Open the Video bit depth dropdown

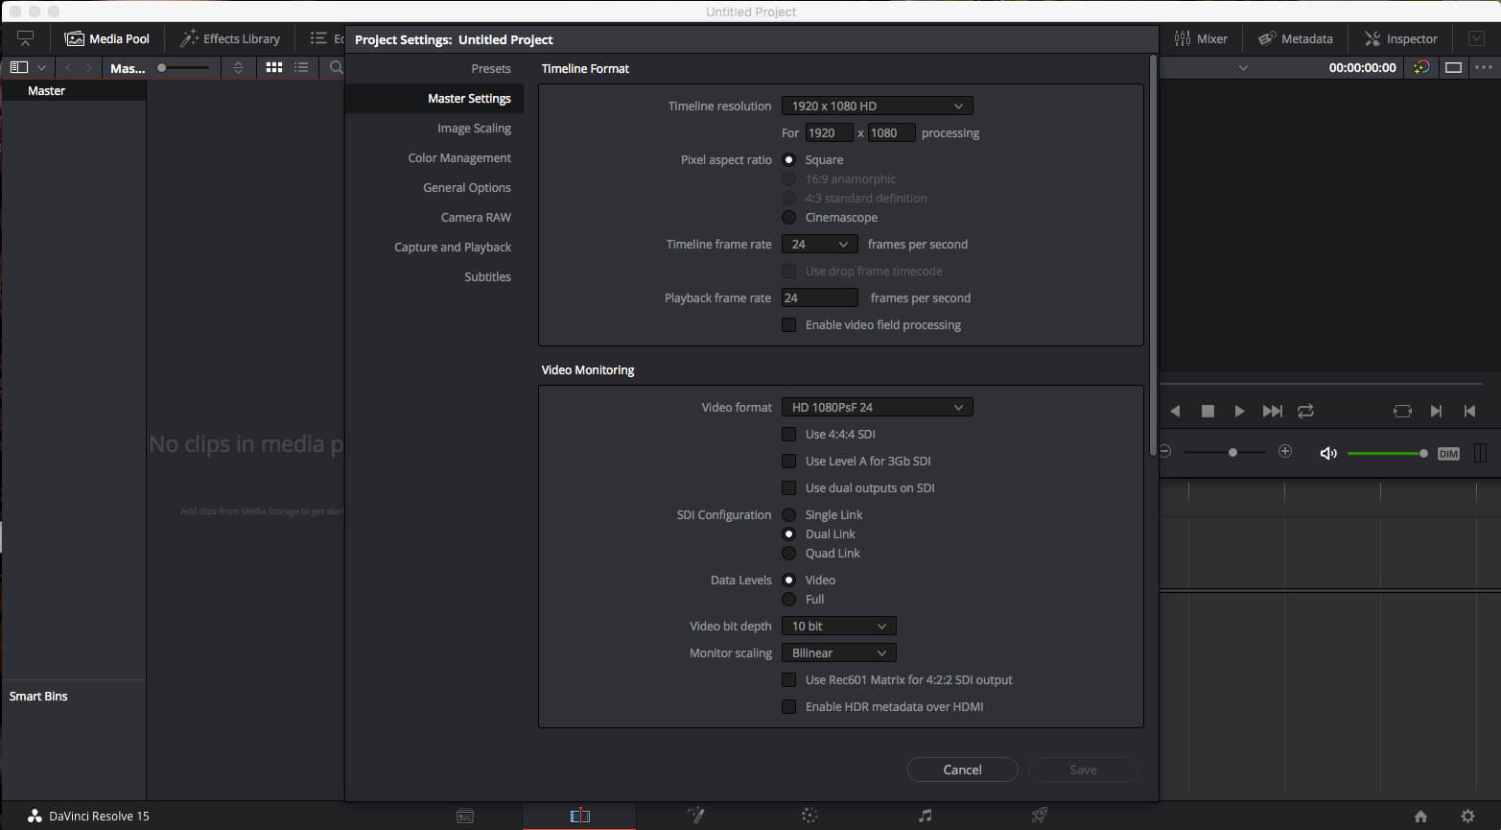pos(838,626)
